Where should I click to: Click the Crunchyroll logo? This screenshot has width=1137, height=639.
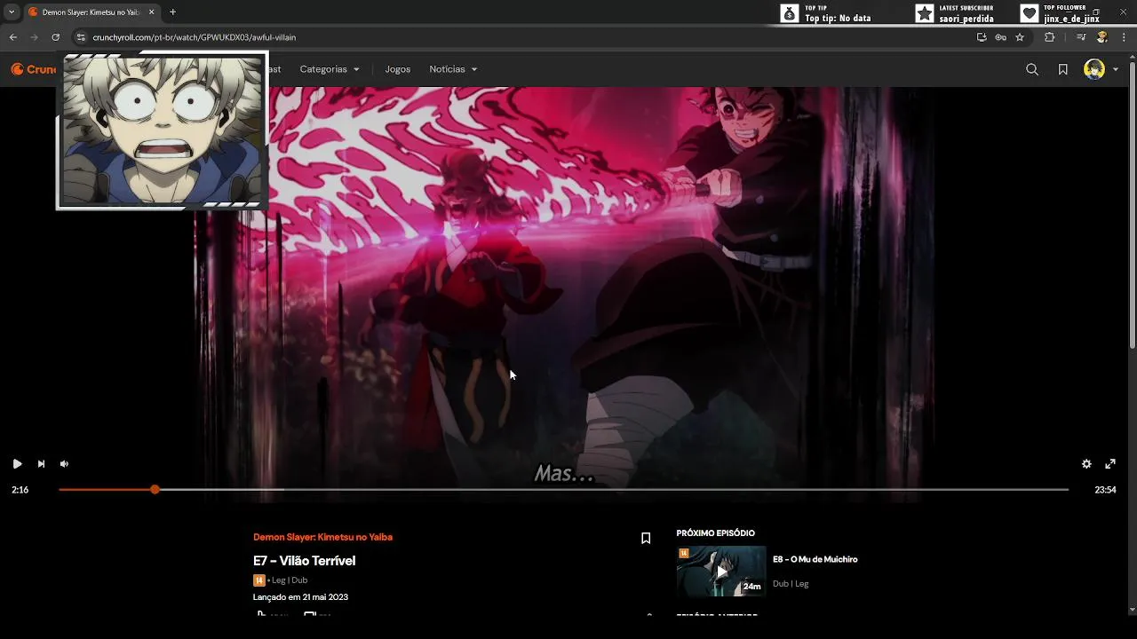[x=33, y=69]
